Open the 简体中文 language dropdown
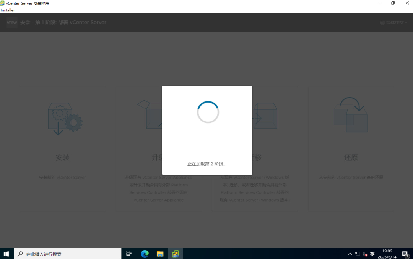Image resolution: width=413 pixels, height=259 pixels. 394,23
